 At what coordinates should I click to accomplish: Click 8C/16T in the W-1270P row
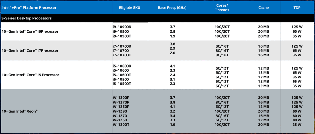222,102
